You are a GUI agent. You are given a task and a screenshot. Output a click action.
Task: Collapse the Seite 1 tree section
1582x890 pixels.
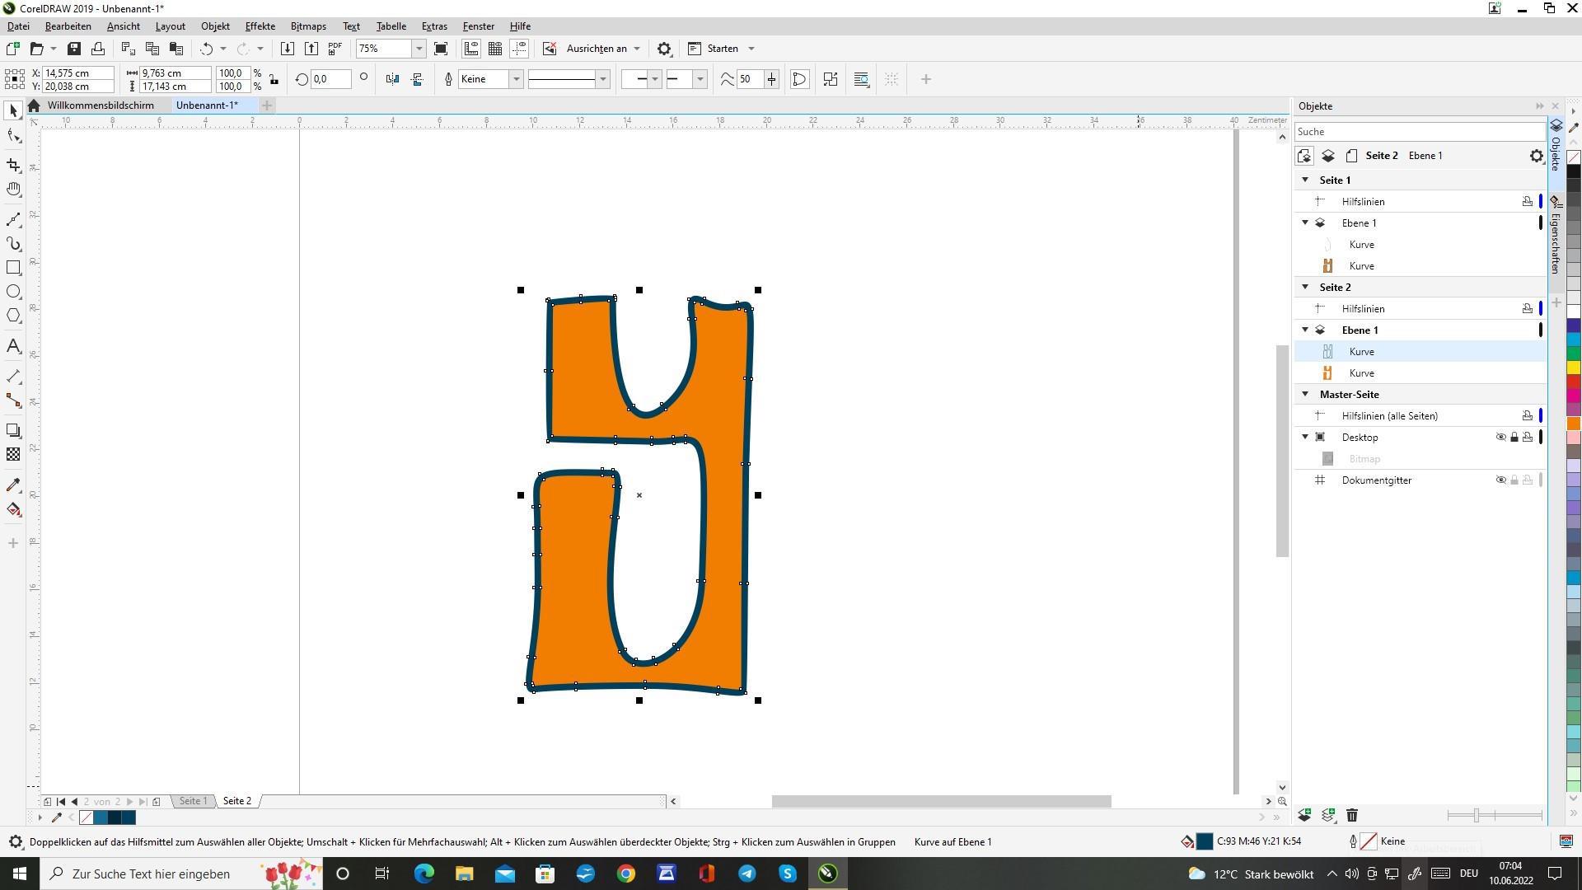(1305, 180)
